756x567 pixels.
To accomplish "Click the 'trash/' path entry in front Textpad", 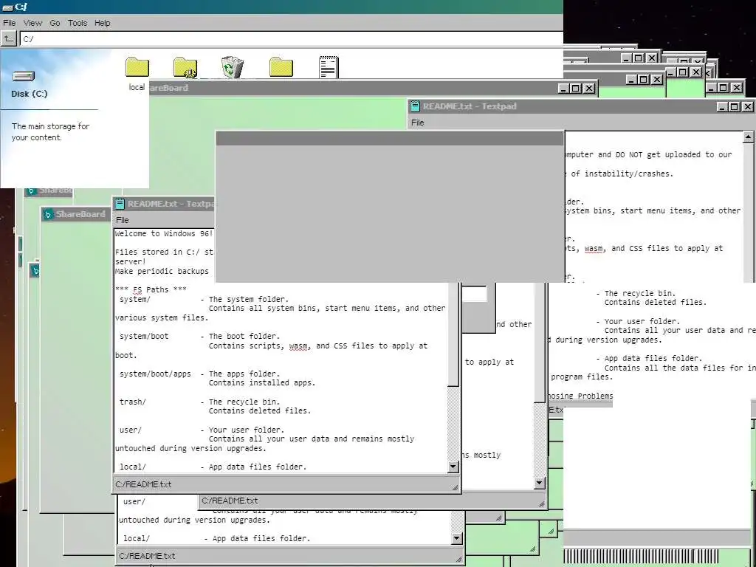I will (133, 402).
